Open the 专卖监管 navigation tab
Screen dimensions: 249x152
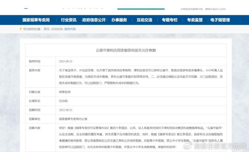tap(195, 20)
